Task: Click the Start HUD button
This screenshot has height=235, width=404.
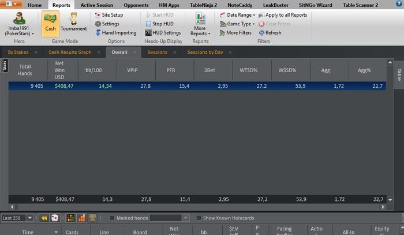Action: point(160,15)
